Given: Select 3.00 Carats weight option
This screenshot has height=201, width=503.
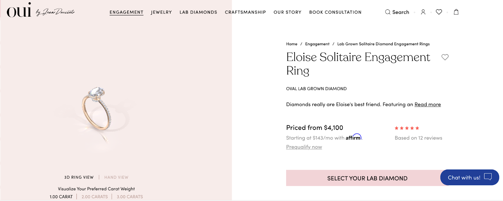Looking at the screenshot, I should tap(130, 197).
